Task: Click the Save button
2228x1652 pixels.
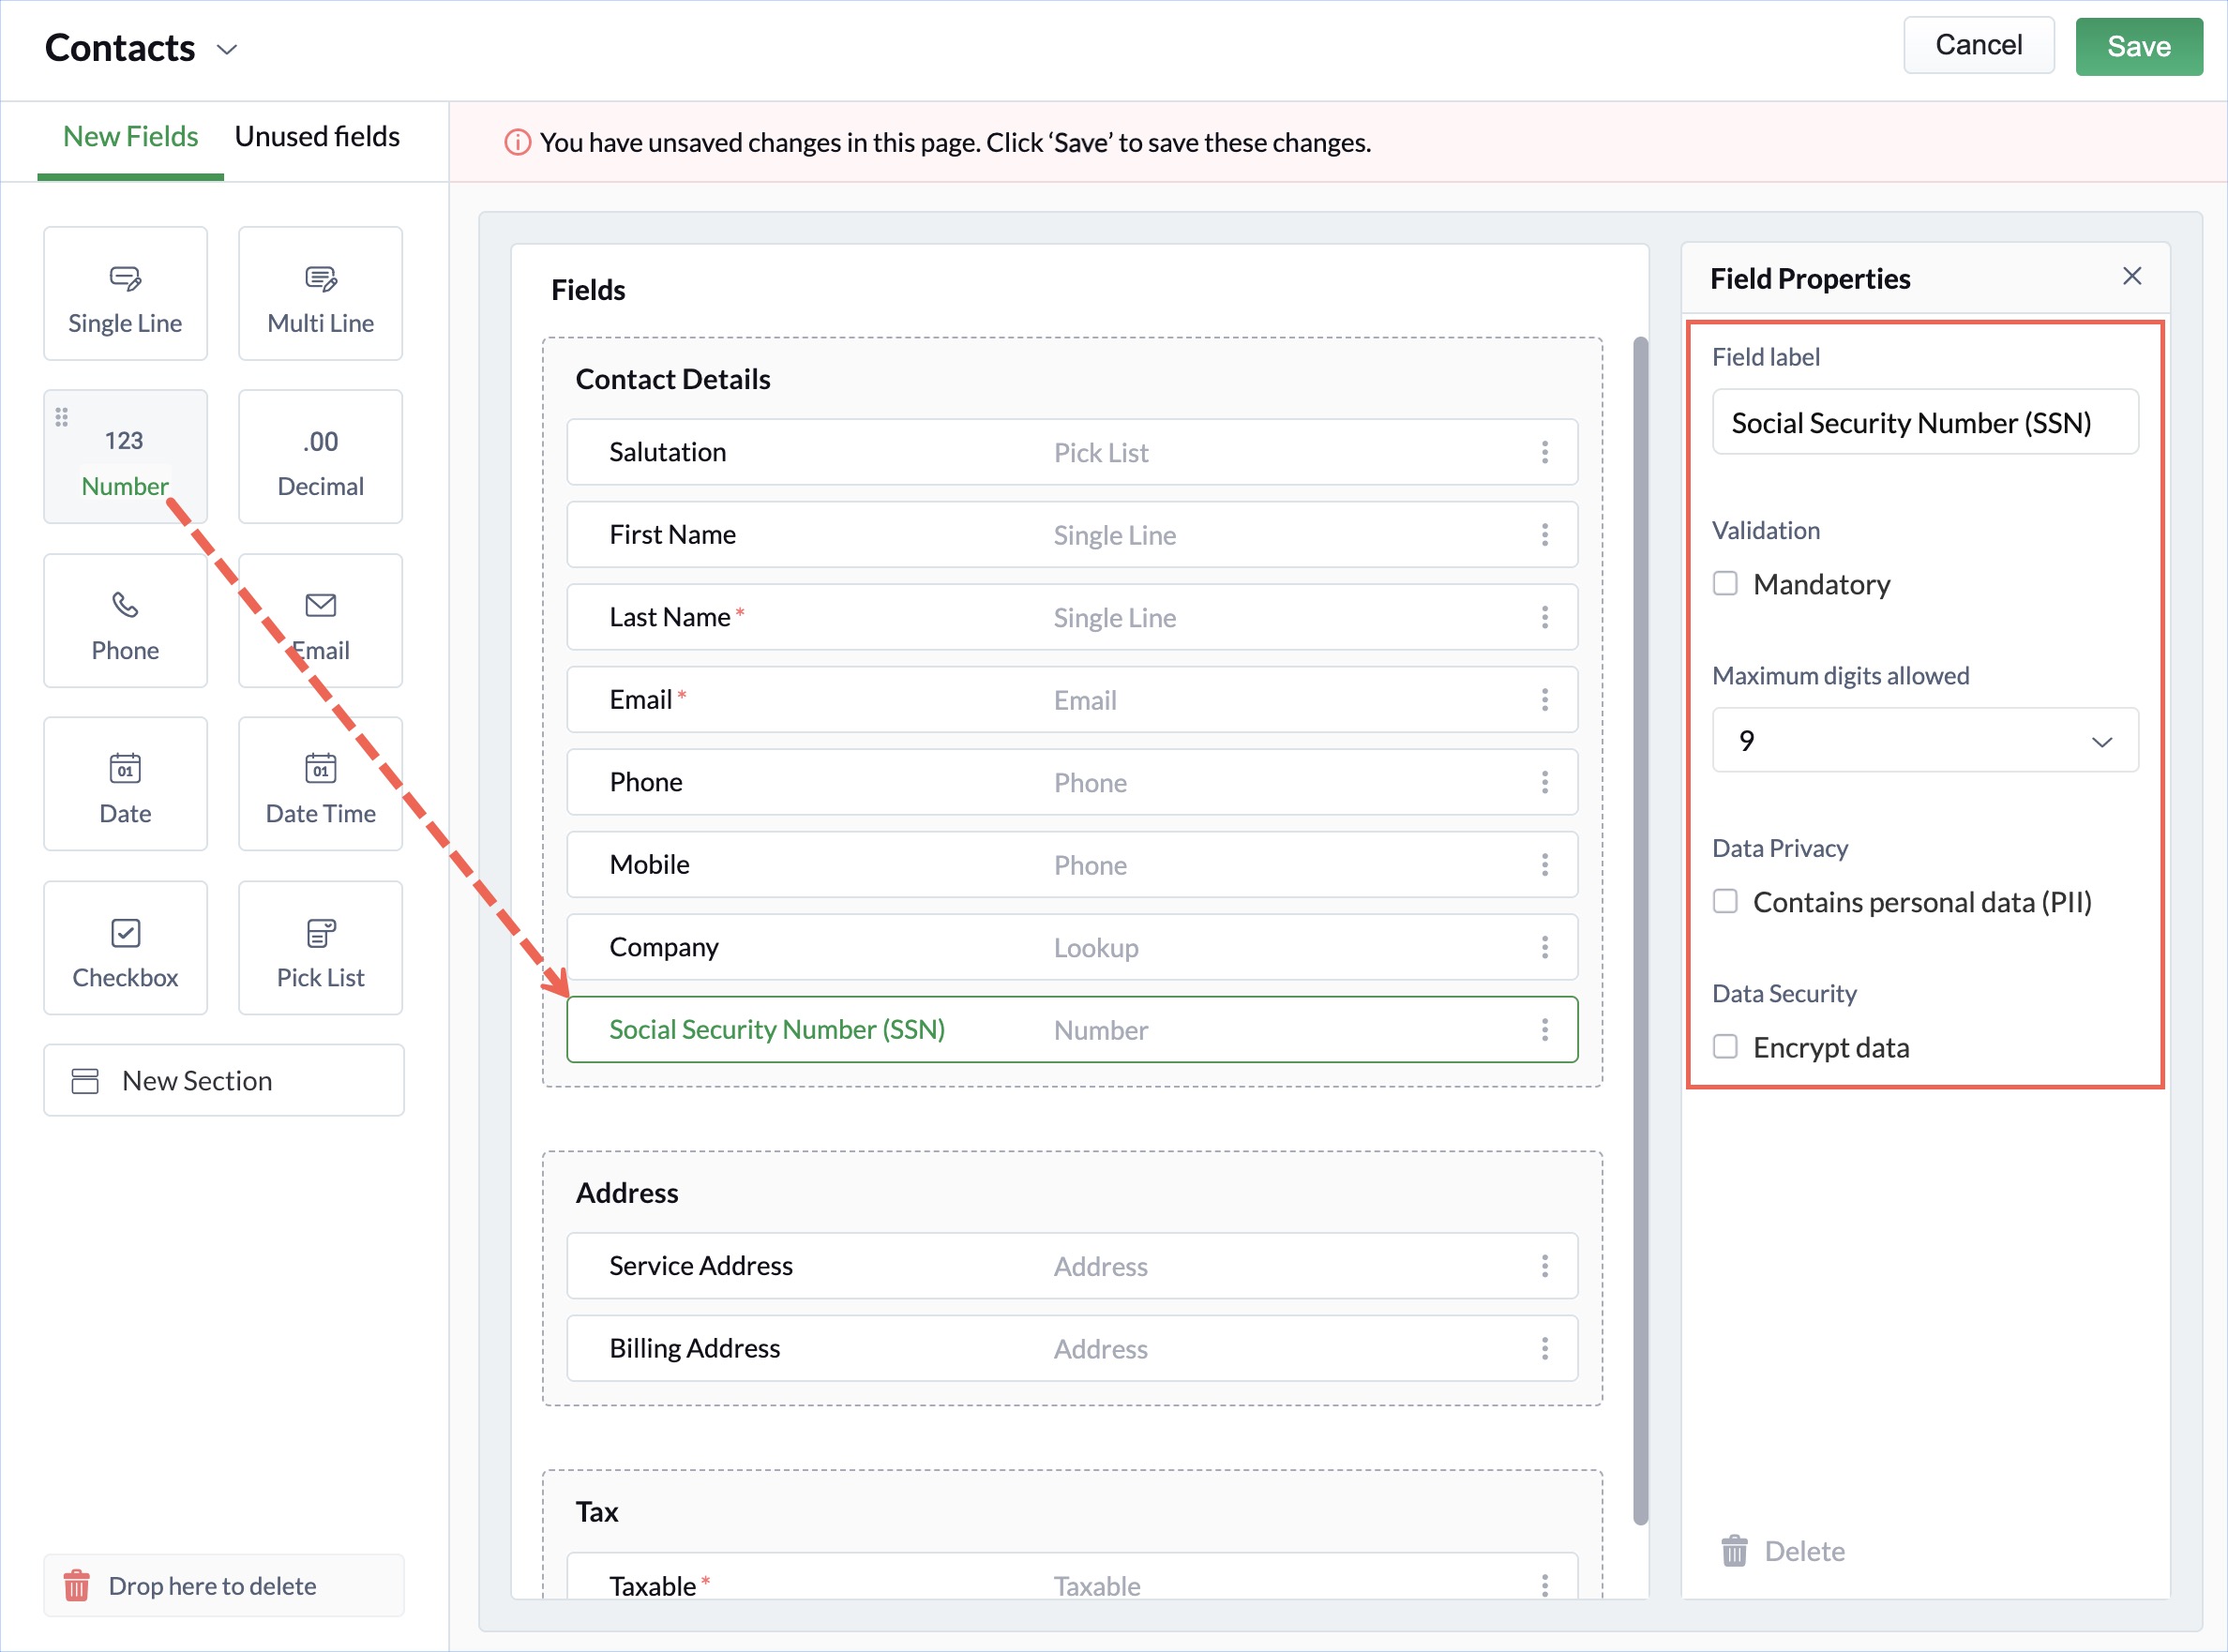Action: point(2138,46)
